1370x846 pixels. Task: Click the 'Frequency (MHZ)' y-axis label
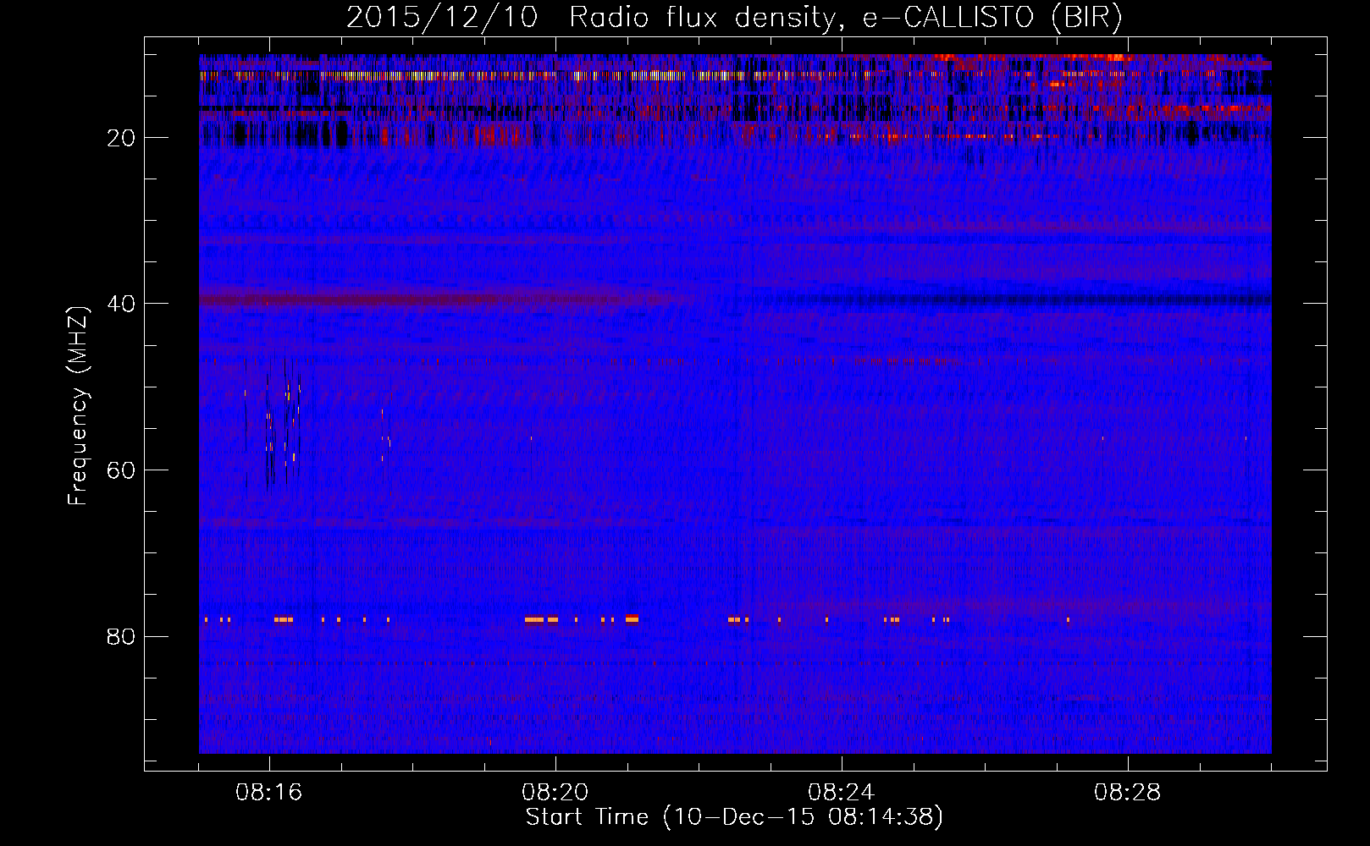coord(78,406)
